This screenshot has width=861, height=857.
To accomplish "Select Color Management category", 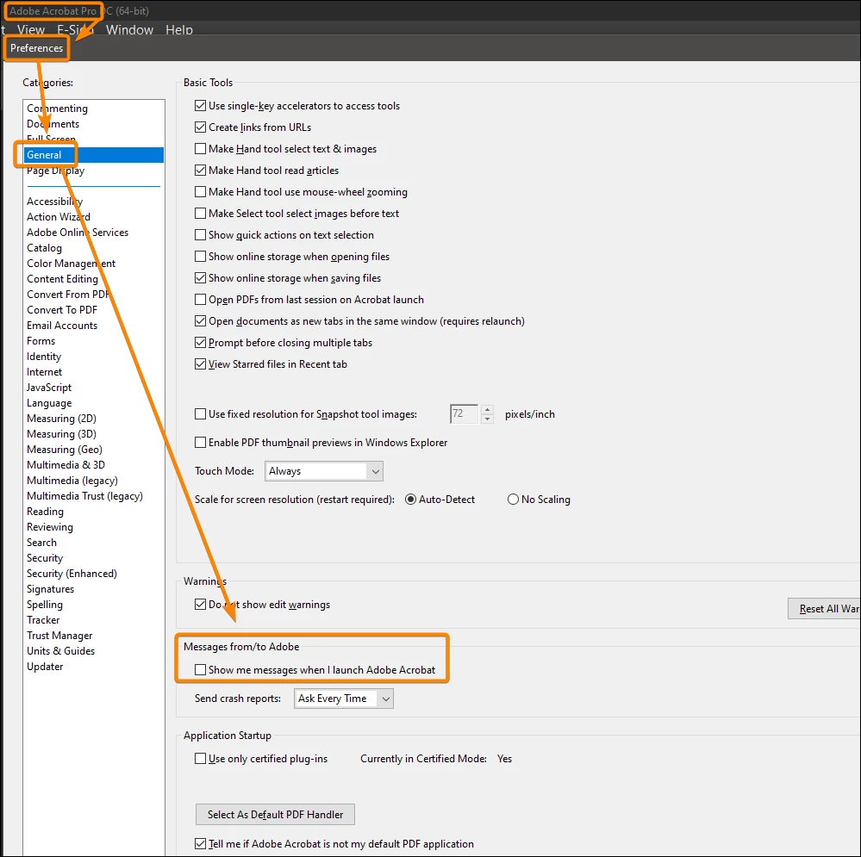I will tap(71, 264).
